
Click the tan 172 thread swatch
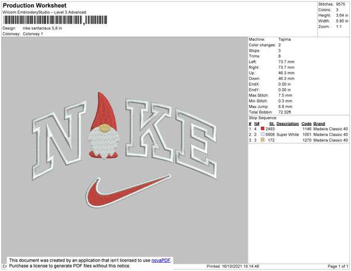click(263, 140)
